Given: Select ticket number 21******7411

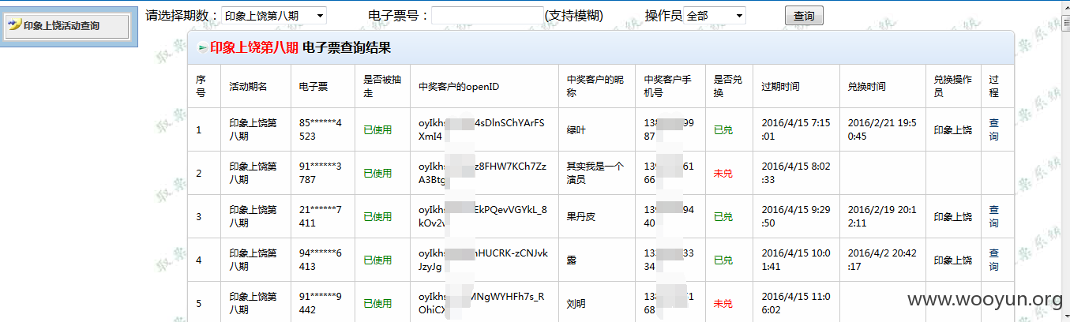Looking at the screenshot, I should pyautogui.click(x=321, y=216).
